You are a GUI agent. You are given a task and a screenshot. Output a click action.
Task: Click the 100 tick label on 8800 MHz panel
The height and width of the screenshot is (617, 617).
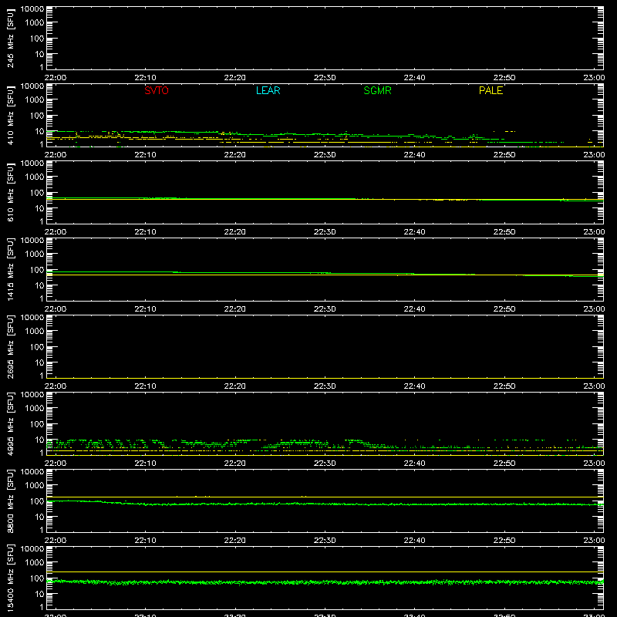pyautogui.click(x=37, y=501)
